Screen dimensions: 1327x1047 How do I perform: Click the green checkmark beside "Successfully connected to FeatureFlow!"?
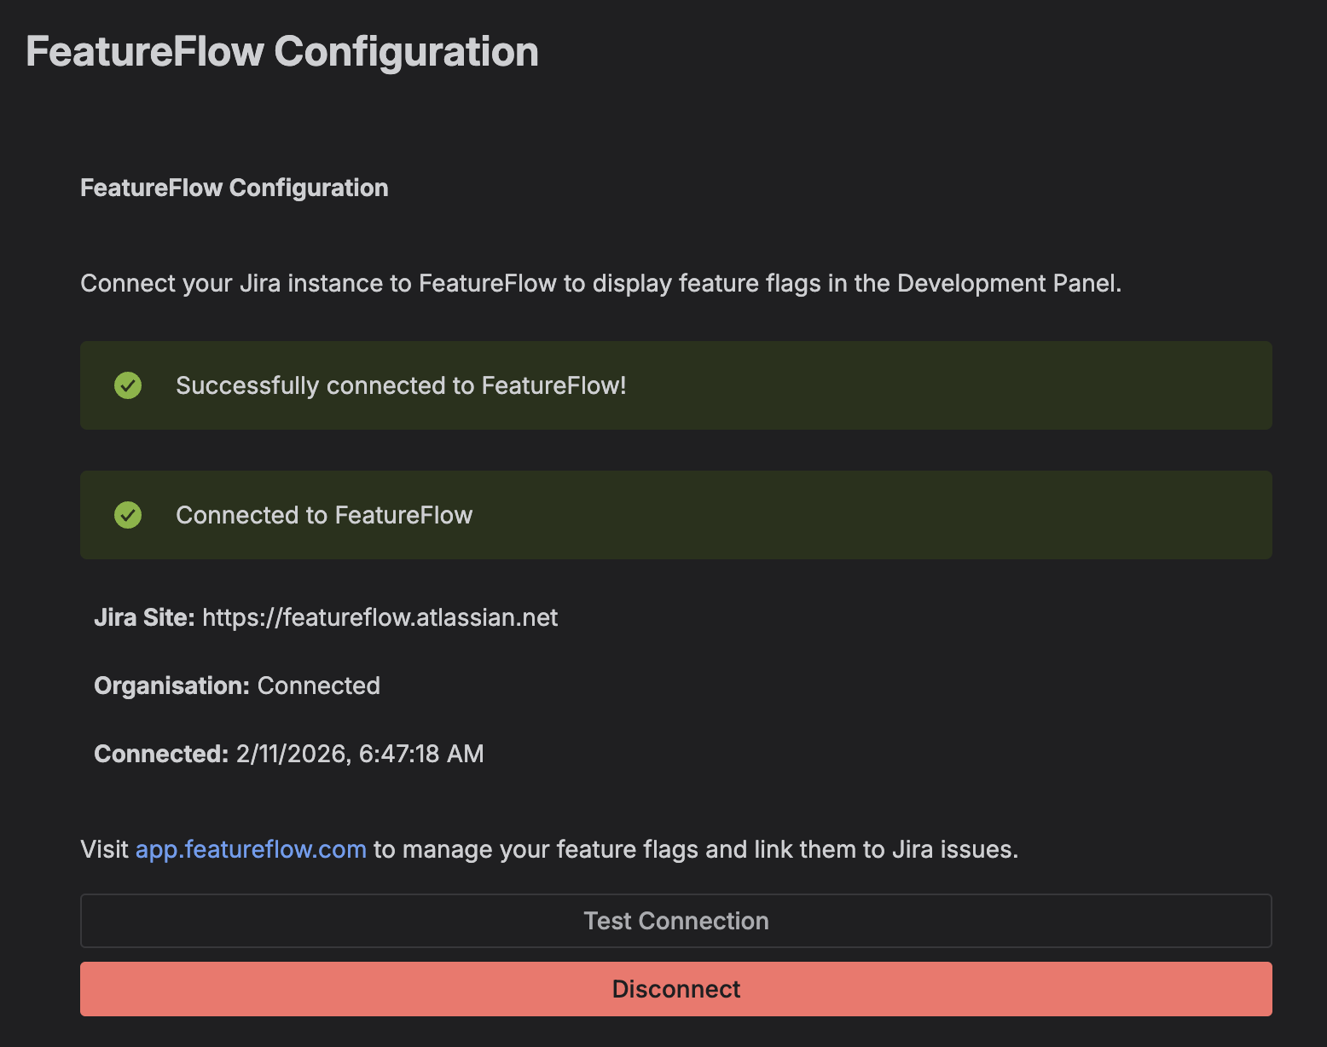128,385
